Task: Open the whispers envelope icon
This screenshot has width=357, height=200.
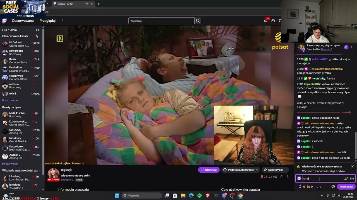Action: (273, 21)
